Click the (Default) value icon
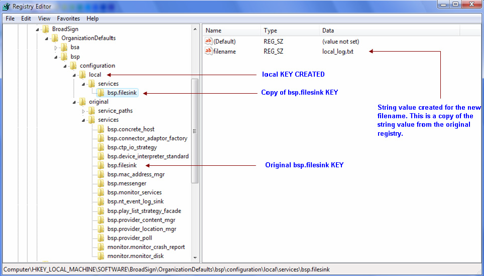 pyautogui.click(x=209, y=42)
